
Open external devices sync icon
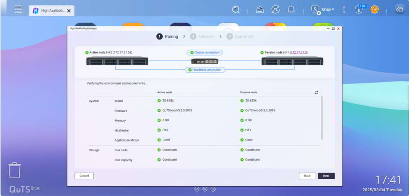276,9
